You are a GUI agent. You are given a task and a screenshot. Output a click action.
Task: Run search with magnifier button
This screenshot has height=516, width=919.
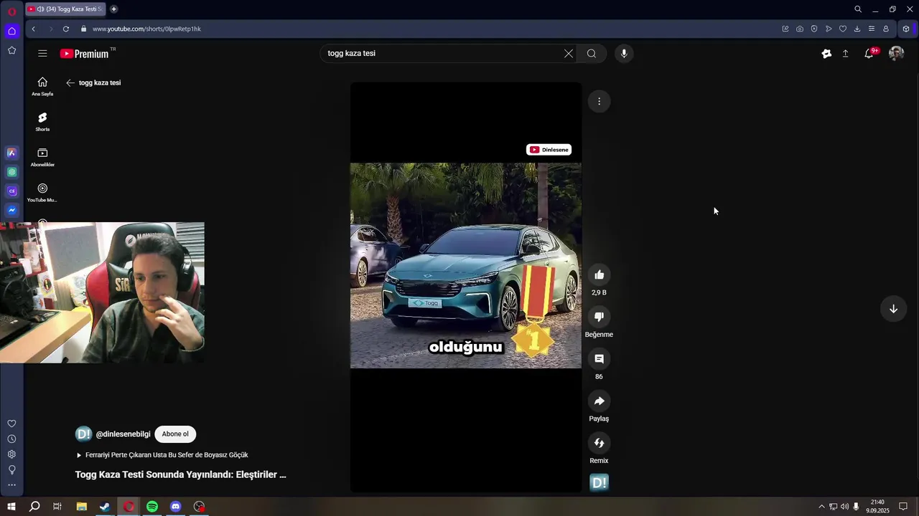(x=592, y=53)
